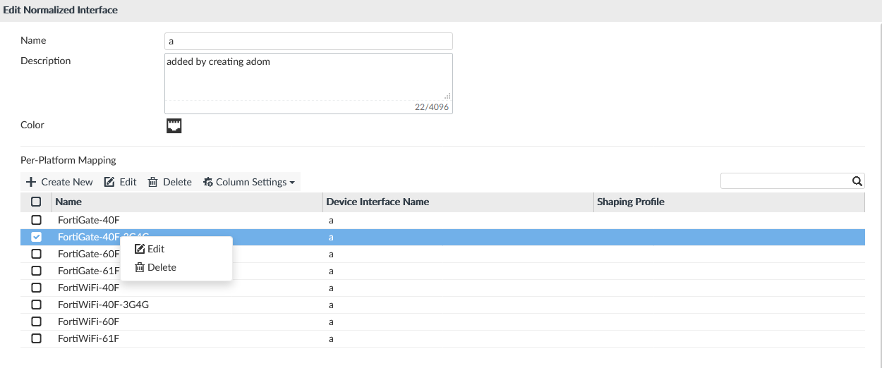Click the interface color icon
This screenshot has height=368, width=882.
coord(174,126)
